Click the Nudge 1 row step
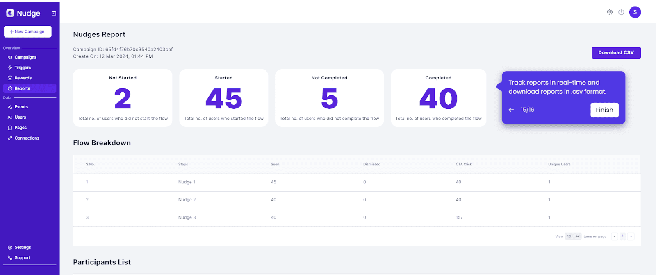Viewport: 656px width, 275px height. click(187, 182)
